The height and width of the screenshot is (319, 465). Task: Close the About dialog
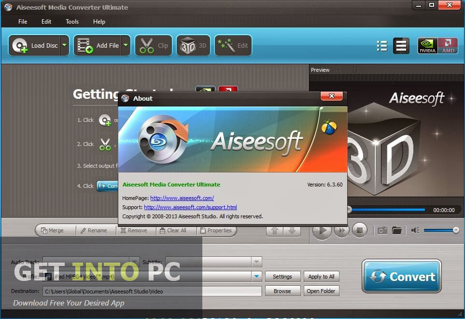pyautogui.click(x=332, y=96)
